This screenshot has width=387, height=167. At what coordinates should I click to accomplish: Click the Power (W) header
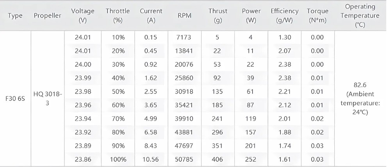click(251, 16)
